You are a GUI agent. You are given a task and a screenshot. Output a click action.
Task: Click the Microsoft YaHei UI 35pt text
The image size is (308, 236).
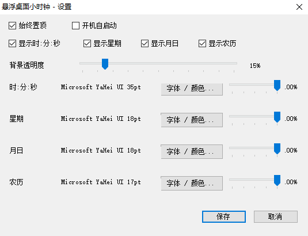click(x=101, y=87)
